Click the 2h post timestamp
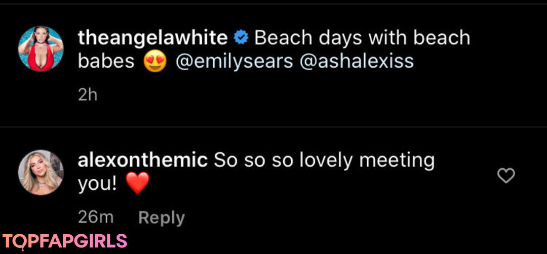The width and height of the screenshot is (547, 254). tap(88, 95)
